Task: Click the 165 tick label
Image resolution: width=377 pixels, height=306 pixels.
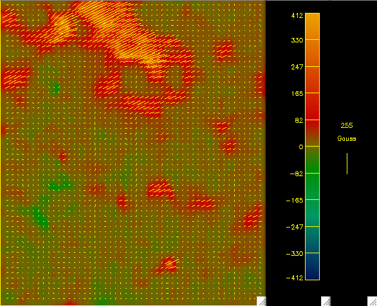Action: click(x=297, y=93)
